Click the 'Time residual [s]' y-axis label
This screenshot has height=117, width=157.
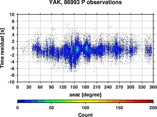2,48
